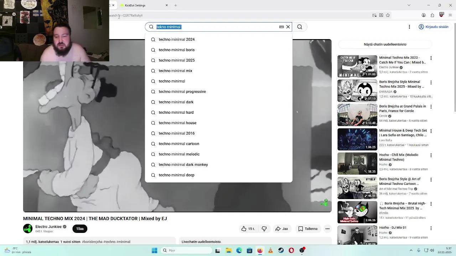Image resolution: width=456 pixels, height=256 pixels.
Task: Open Firefox extensions puzzle icon
Action: tap(432, 15)
